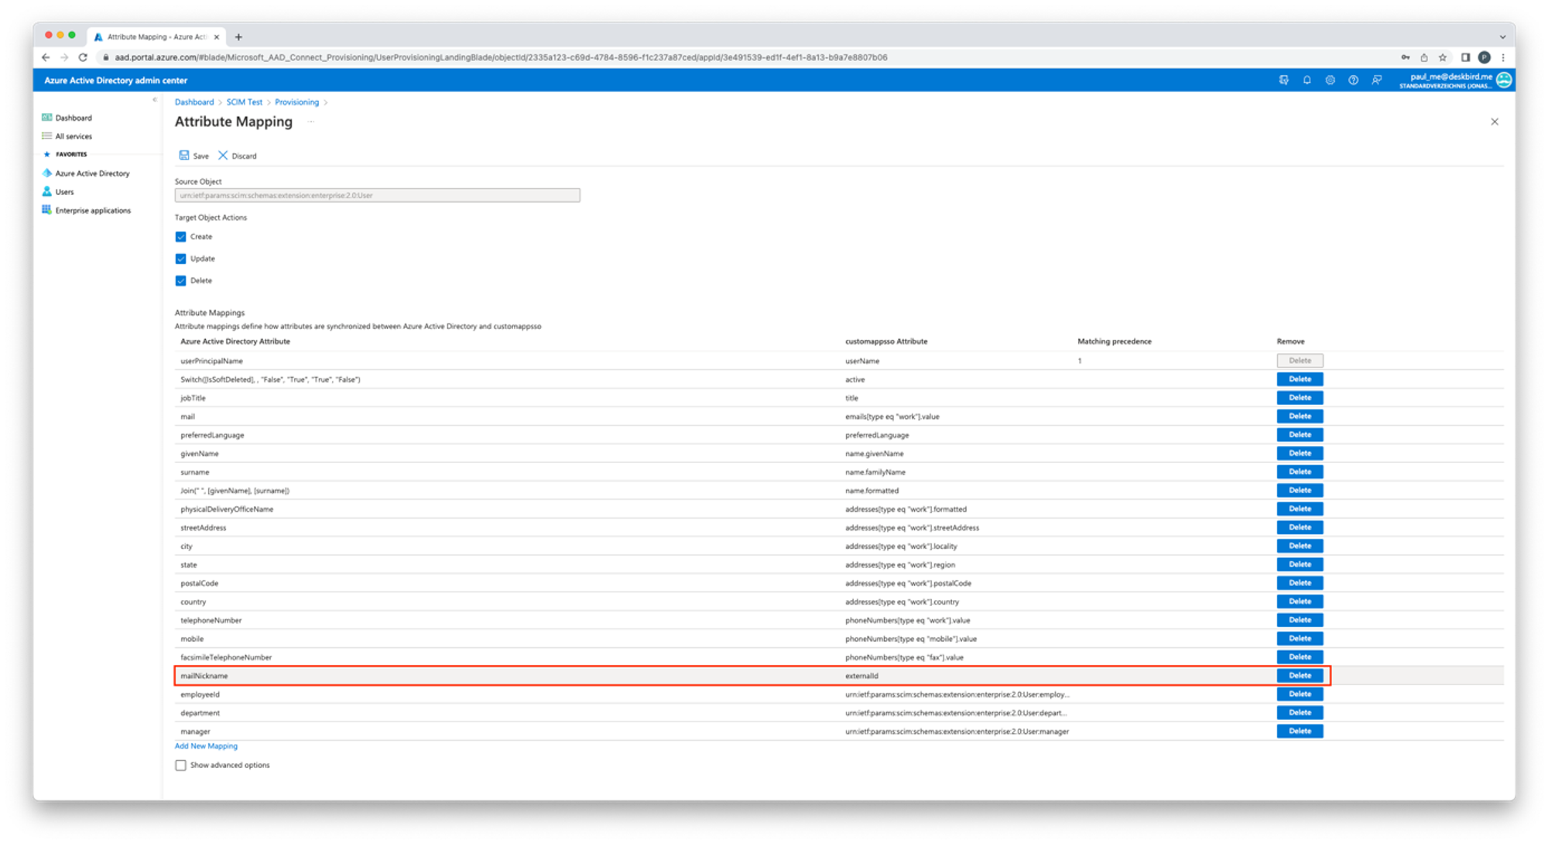Click the help question mark icon

(x=1353, y=81)
